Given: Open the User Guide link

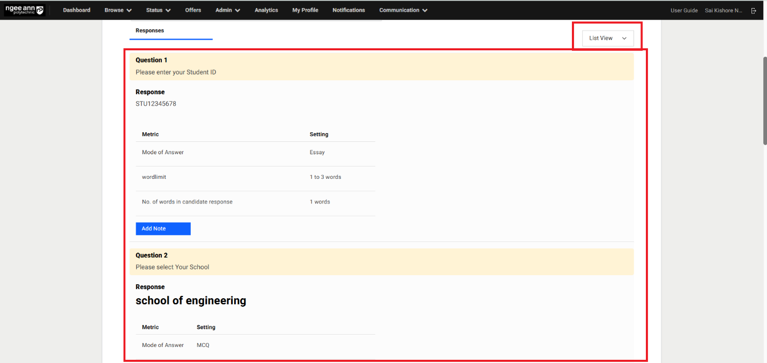Looking at the screenshot, I should 684,10.
